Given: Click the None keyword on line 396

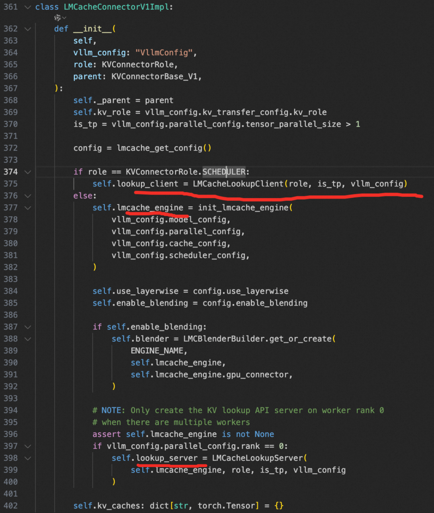Looking at the screenshot, I should pos(264,434).
